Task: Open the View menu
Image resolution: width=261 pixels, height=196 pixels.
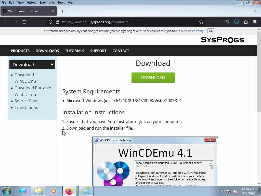Action: (20, 3)
